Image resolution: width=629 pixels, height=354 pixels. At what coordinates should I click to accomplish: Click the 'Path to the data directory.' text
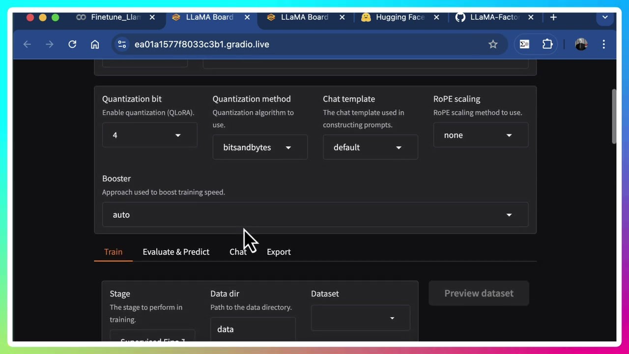(x=251, y=307)
